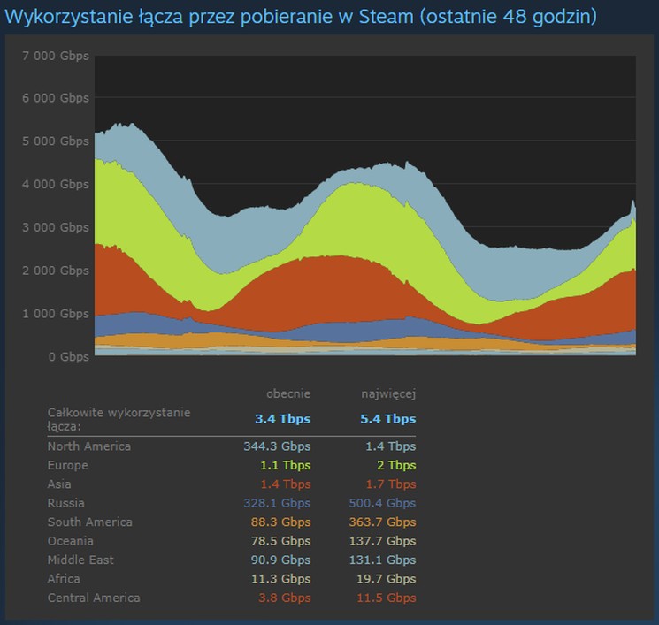Select the Africa region label
The width and height of the screenshot is (659, 625).
[64, 579]
